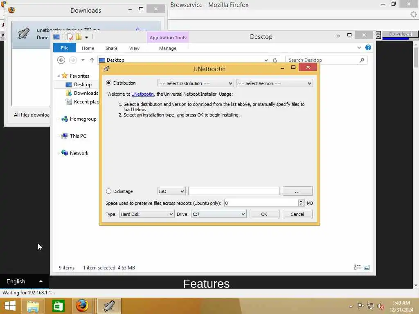
Task: Open the ISO disk image type dropdown
Action: click(x=171, y=191)
